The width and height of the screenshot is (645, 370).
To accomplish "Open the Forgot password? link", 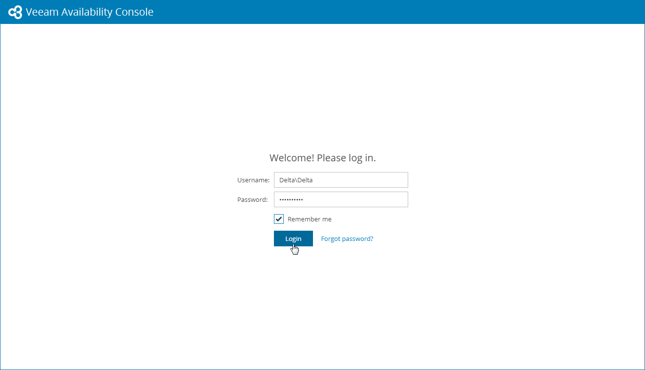I will (x=347, y=239).
